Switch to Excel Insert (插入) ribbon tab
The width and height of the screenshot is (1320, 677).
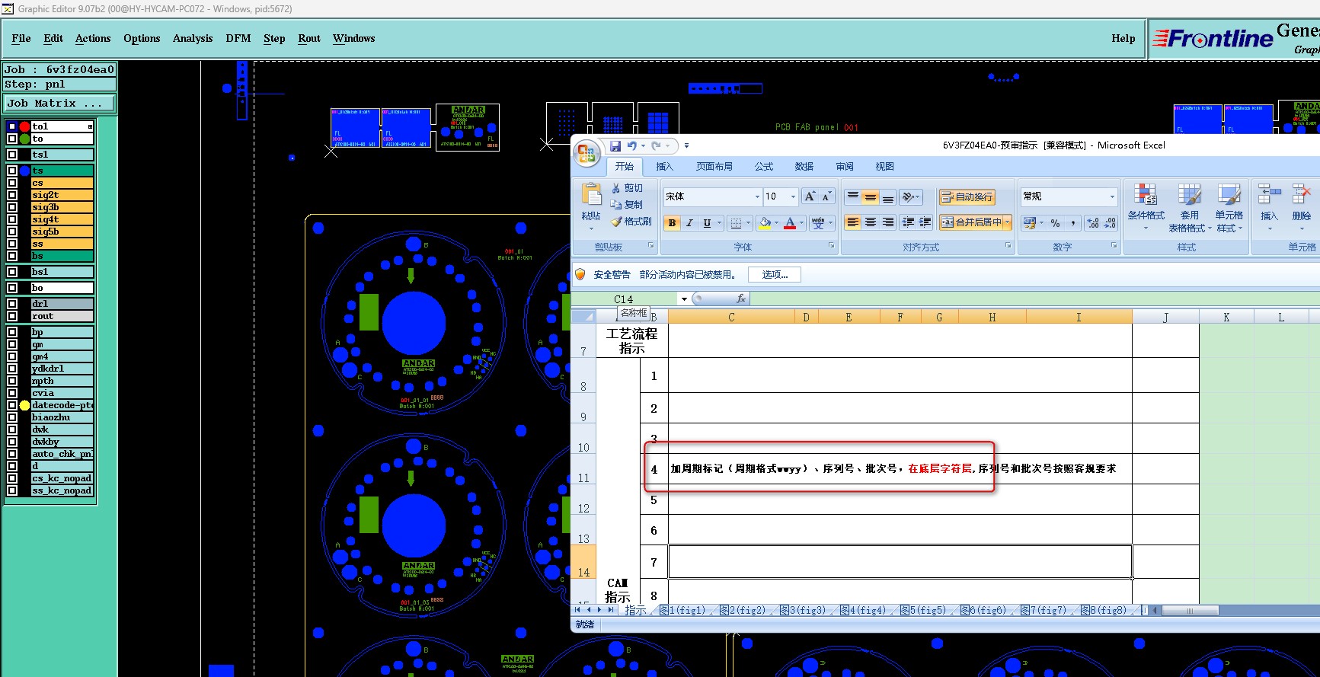click(x=665, y=167)
